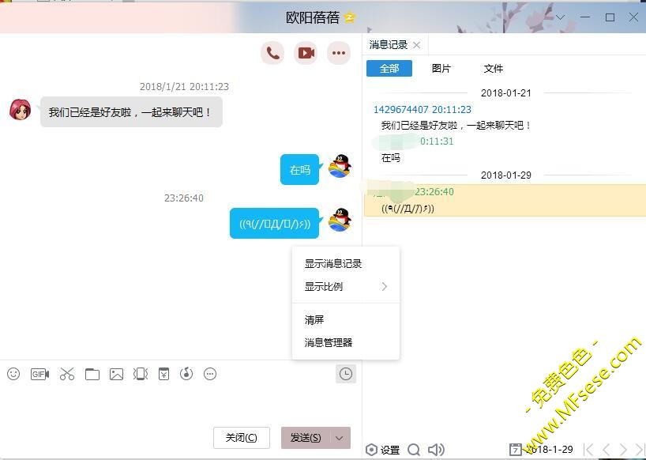646x460 pixels.
Task: Click the 发送(S) button
Action: pos(305,438)
